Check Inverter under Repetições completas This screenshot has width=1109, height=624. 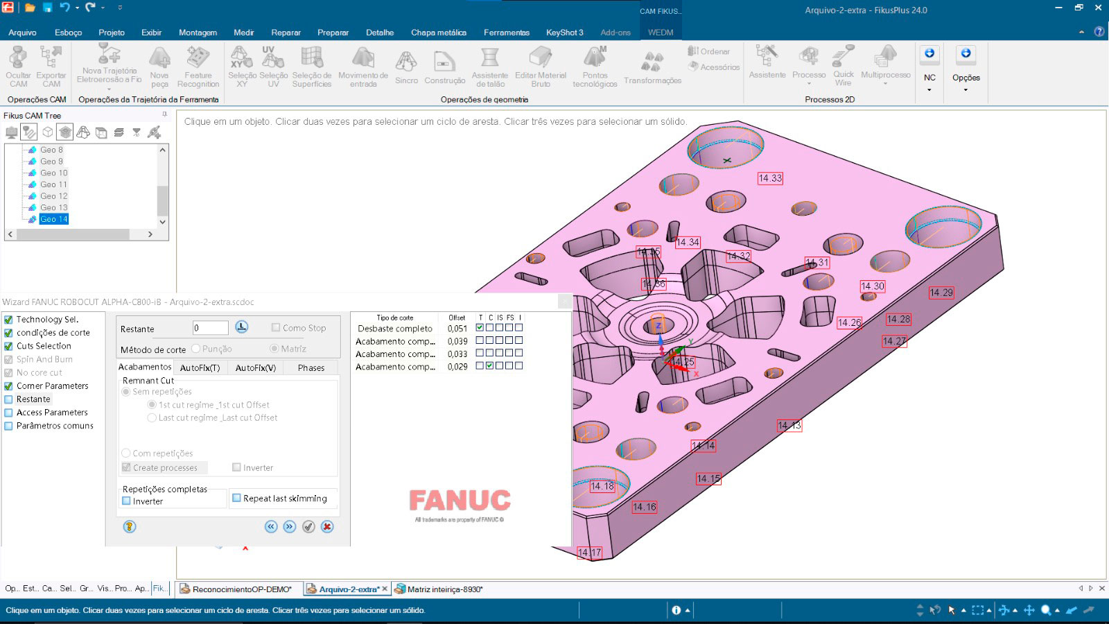126,501
